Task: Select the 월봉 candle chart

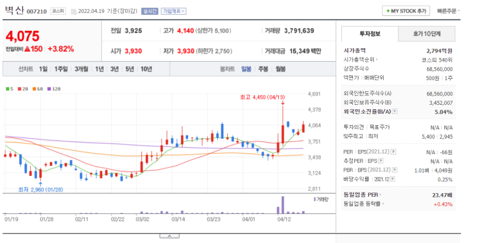Action: (281, 69)
